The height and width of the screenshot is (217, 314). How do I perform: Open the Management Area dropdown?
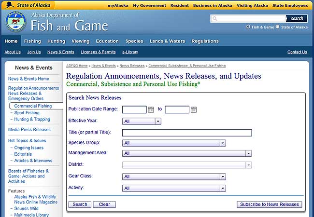point(187,153)
